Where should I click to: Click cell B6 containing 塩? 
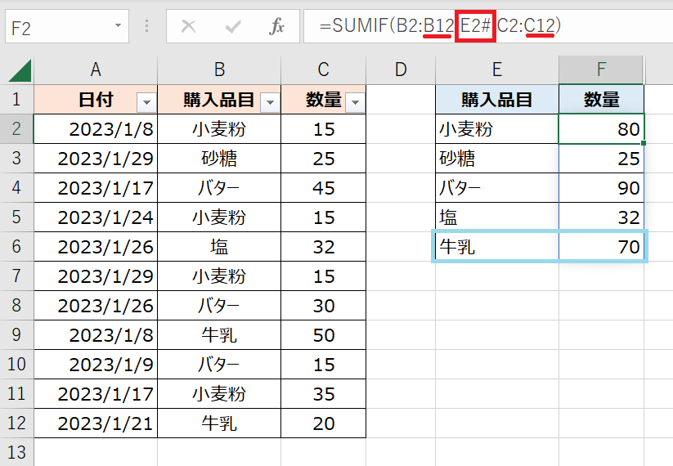coord(219,247)
